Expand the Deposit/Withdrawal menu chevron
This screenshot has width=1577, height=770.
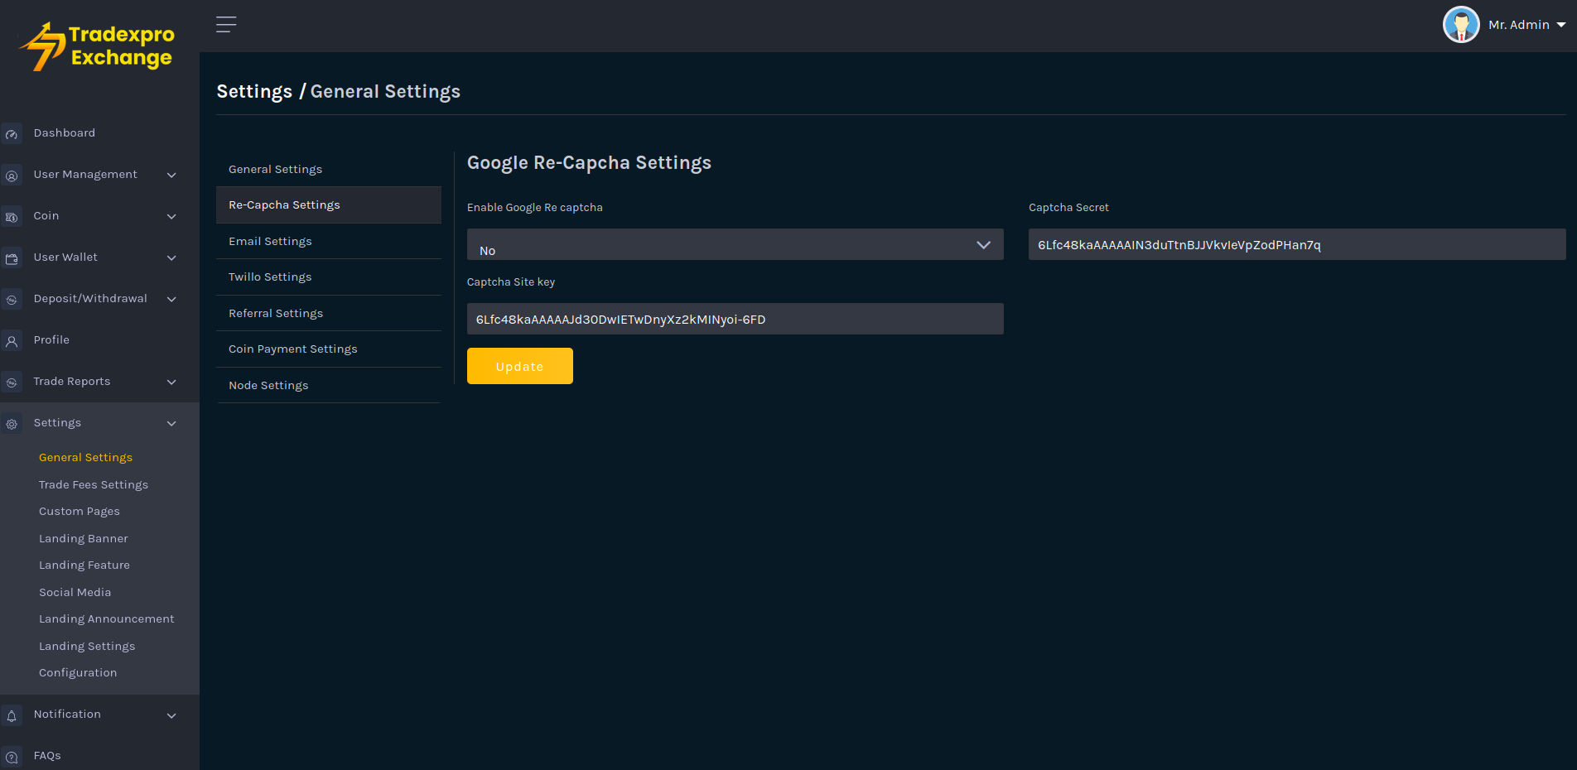[171, 300]
